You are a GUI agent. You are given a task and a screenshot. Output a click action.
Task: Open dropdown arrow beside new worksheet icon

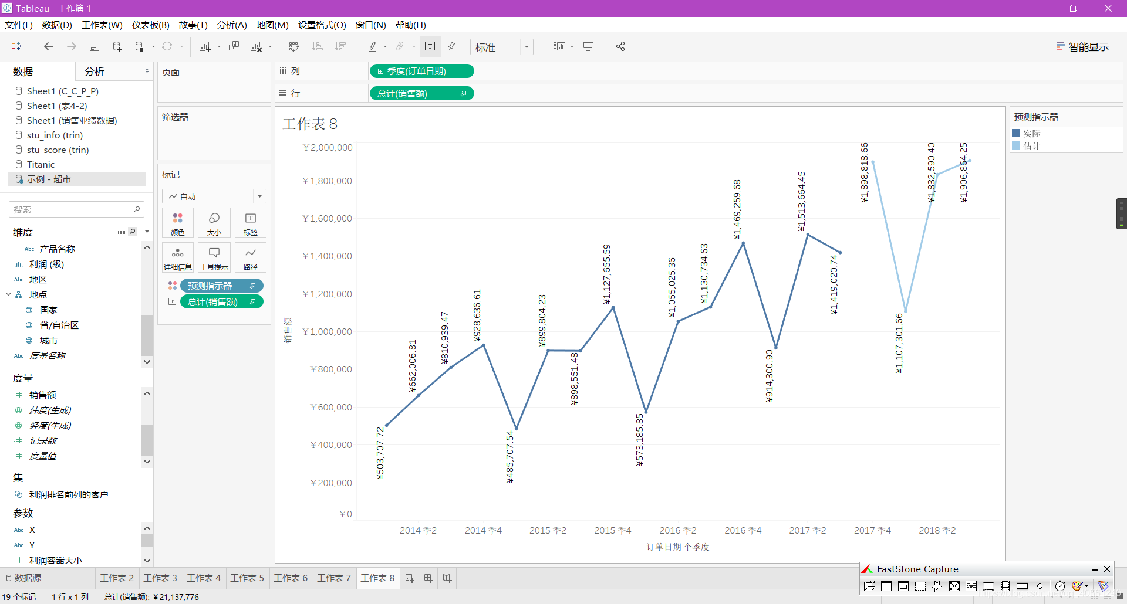[219, 47]
